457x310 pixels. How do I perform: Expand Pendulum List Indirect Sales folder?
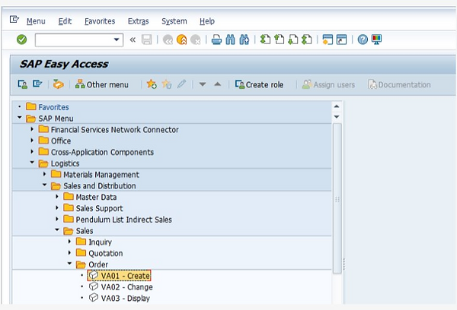point(57,219)
